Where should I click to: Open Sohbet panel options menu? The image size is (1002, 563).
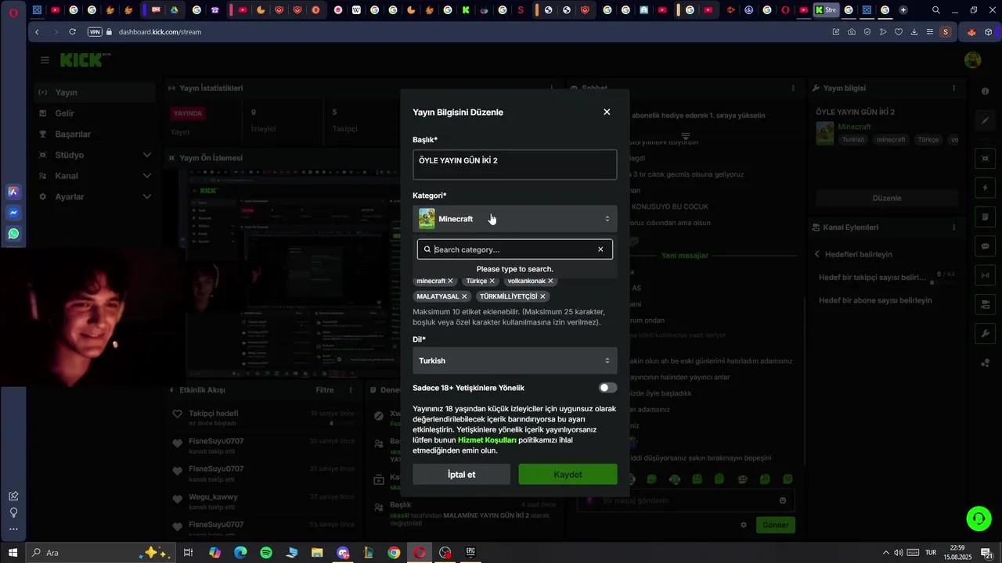point(793,88)
